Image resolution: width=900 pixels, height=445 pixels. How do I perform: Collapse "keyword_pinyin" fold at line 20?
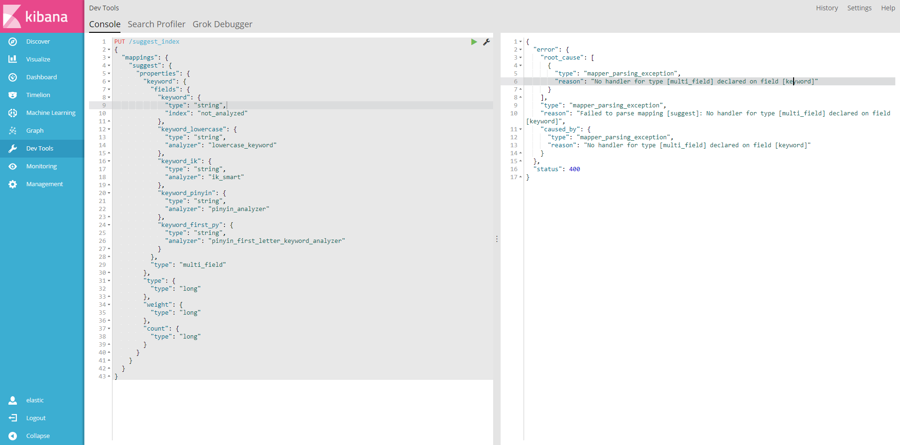(109, 193)
